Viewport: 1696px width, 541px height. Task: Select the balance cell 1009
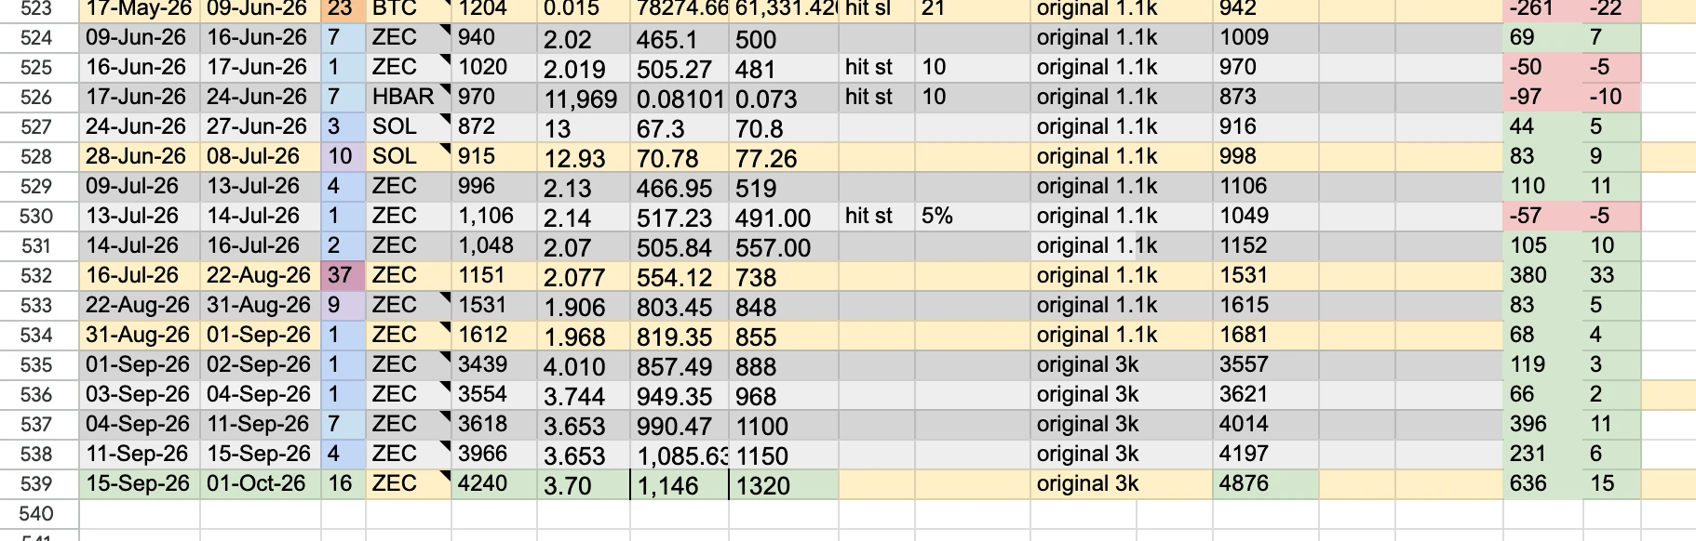point(1266,37)
